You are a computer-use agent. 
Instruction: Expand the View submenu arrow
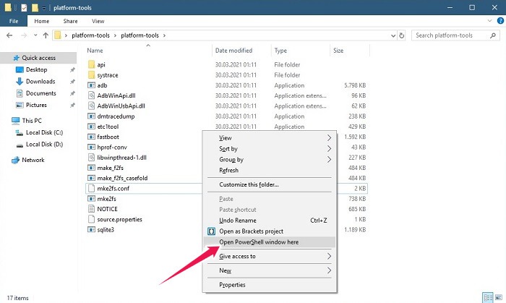(329, 137)
